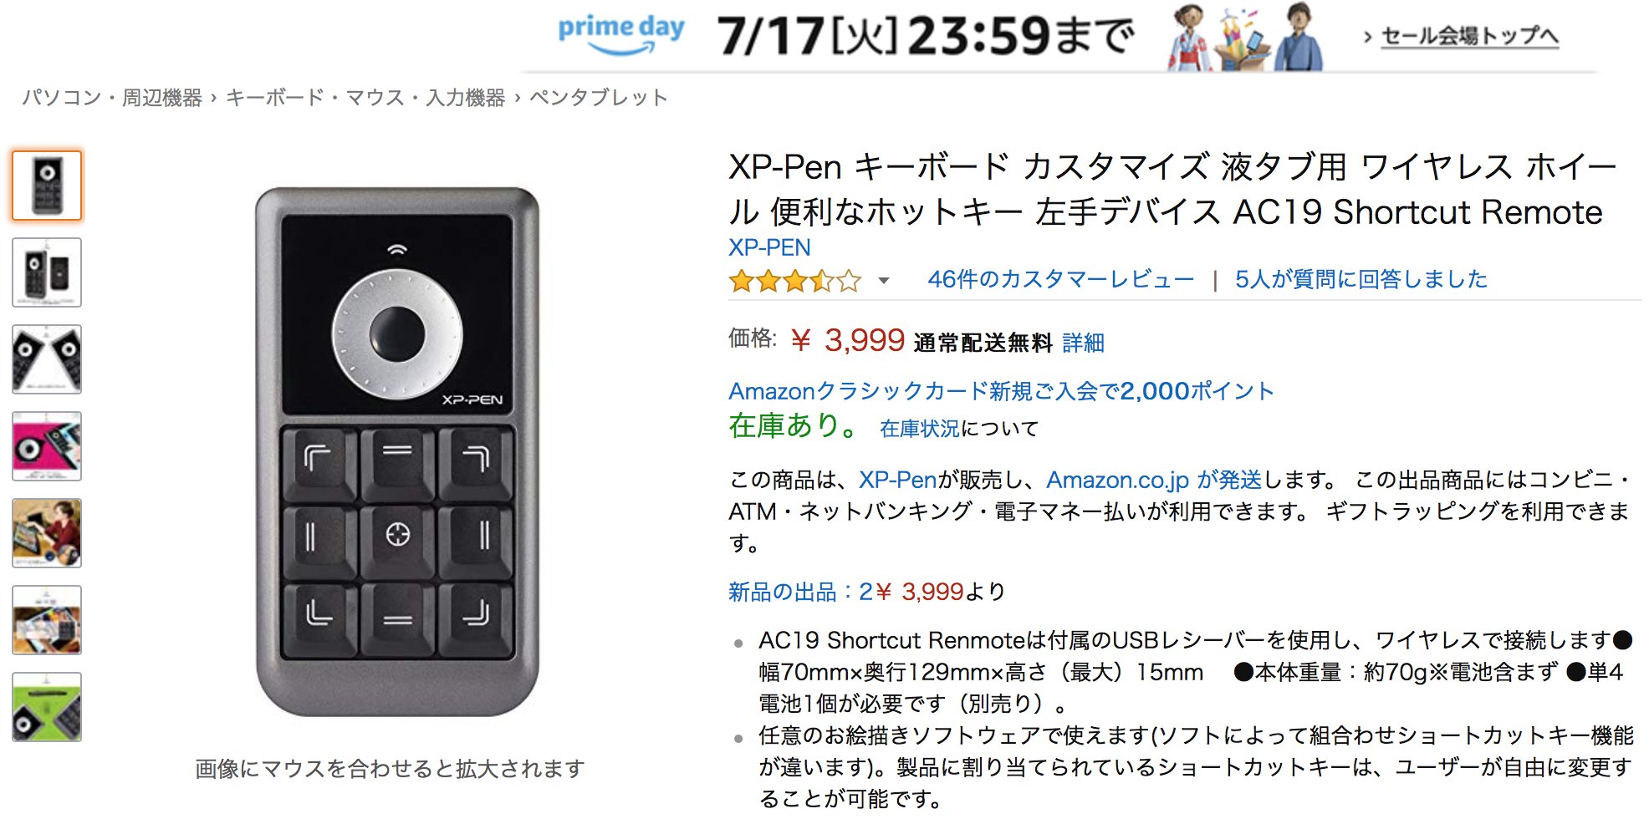Select the first product thumbnail with orange border
The height and width of the screenshot is (819, 1649).
[x=47, y=186]
